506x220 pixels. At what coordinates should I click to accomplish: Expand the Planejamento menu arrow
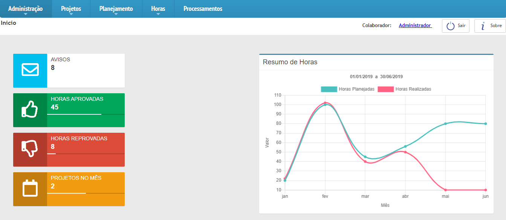116,14
